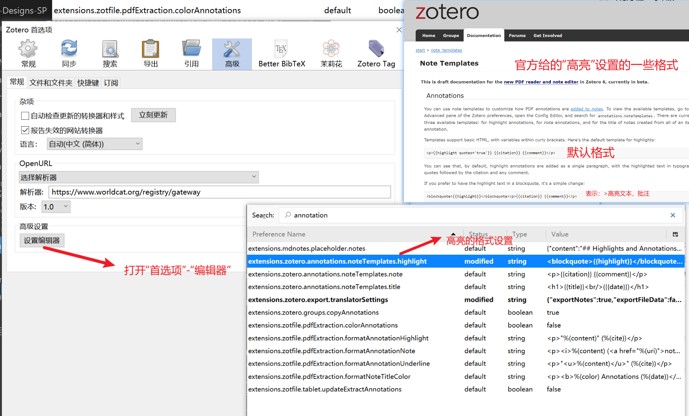The height and width of the screenshot is (416, 689).
Task: Click the Zotero logo on the website
Action: tap(447, 12)
